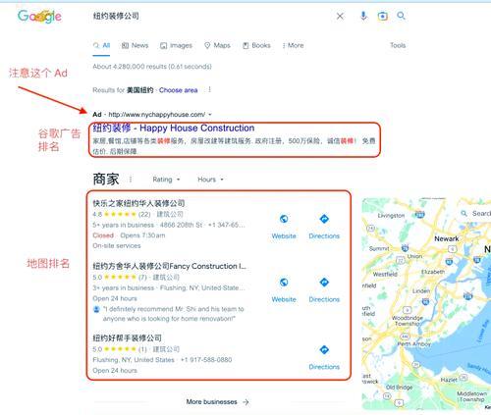
Task: Click the 'Closed · Opens 7:30 am' text
Action: click(129, 235)
